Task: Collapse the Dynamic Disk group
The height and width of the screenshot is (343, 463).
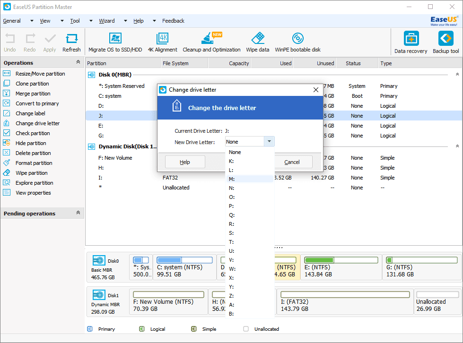Action: pyautogui.click(x=457, y=146)
